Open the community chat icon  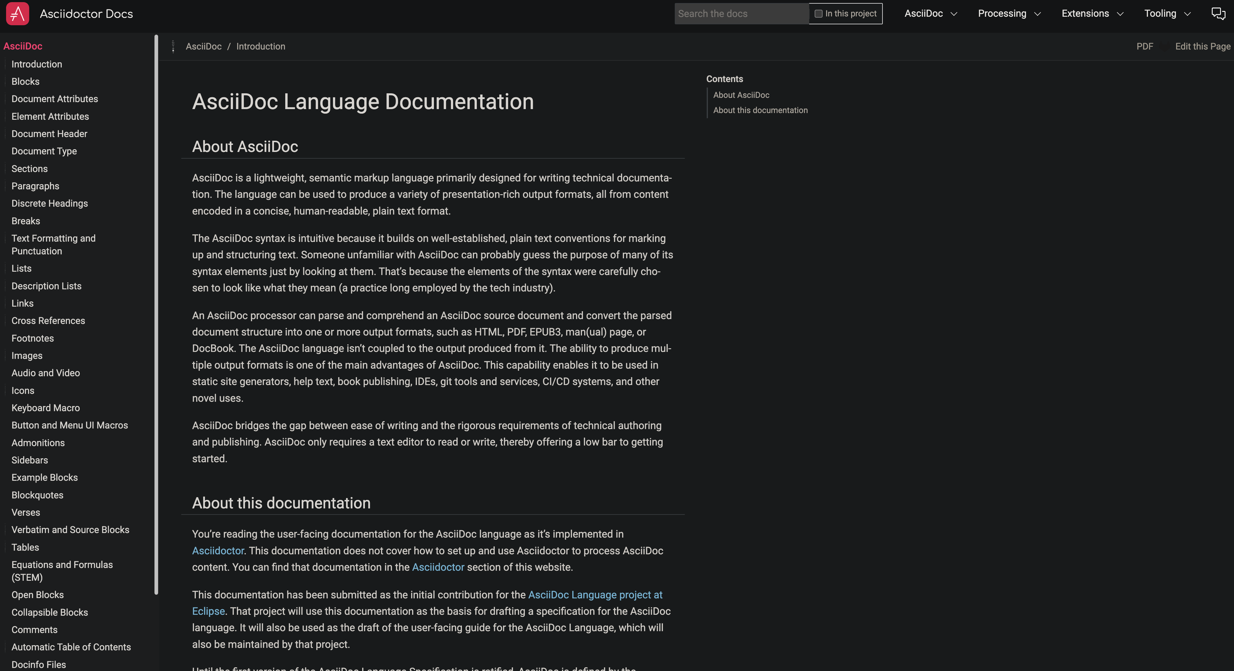(x=1218, y=13)
